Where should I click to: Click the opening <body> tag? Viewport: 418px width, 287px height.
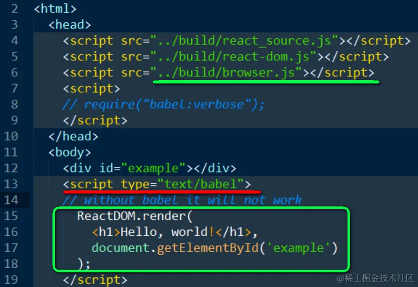pyautogui.click(x=70, y=152)
